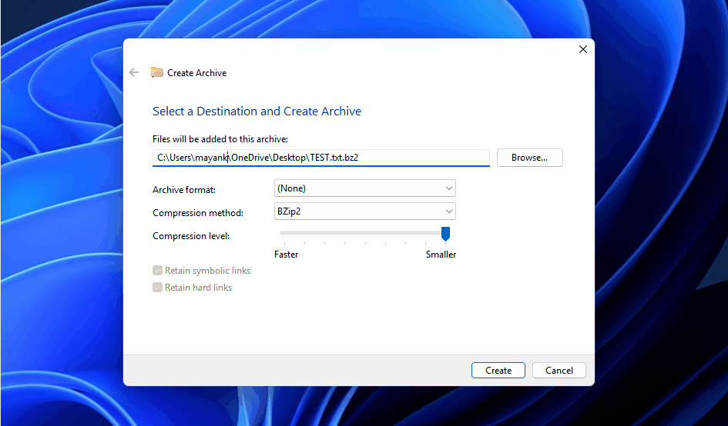This screenshot has width=728, height=426.
Task: Toggle Retain symbolic links checkbox
Action: point(158,271)
